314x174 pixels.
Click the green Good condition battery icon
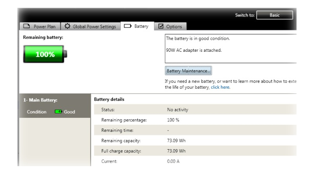click(x=58, y=112)
